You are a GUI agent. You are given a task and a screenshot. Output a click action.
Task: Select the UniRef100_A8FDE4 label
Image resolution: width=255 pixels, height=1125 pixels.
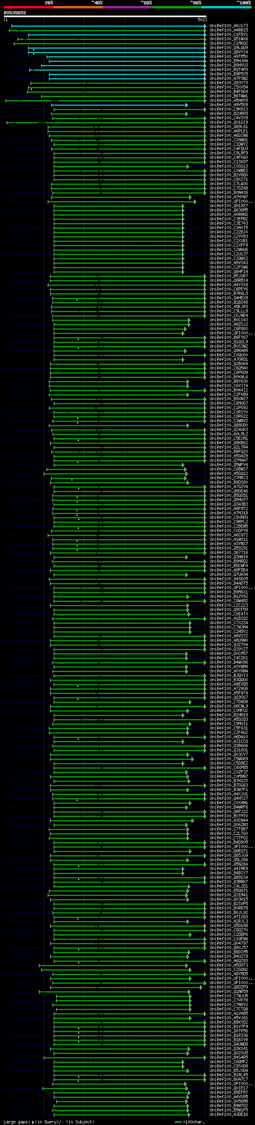coord(229,570)
